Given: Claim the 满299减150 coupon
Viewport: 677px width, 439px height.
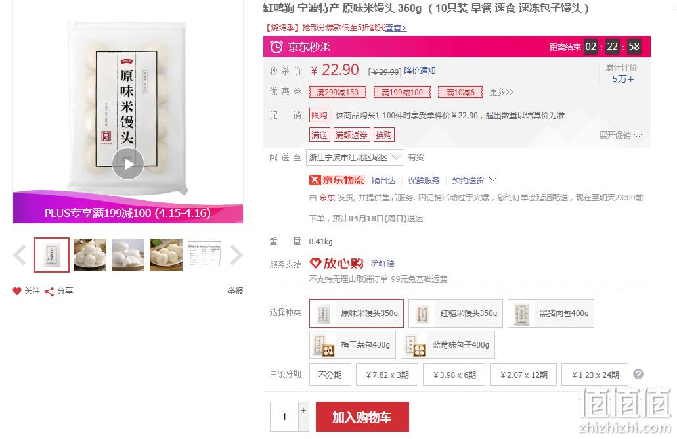Looking at the screenshot, I should coord(338,92).
